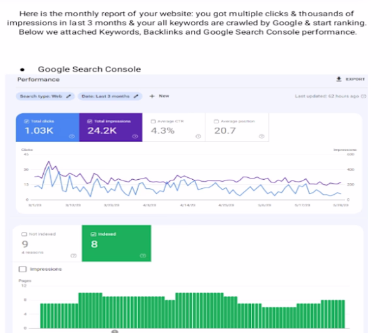Select the 24.2K total impressions value

[x=102, y=130]
